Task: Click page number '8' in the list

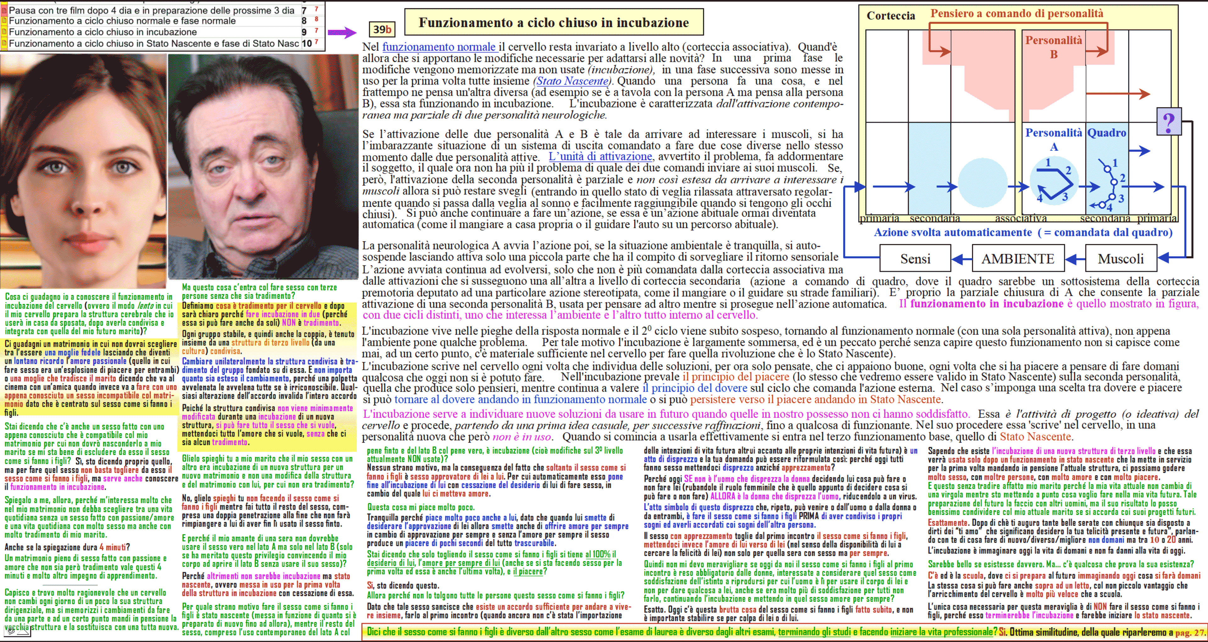Action: pos(304,21)
